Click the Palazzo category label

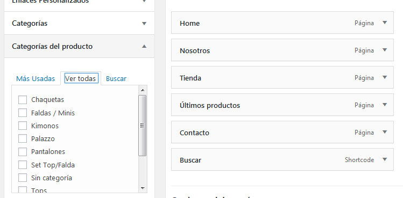point(43,139)
